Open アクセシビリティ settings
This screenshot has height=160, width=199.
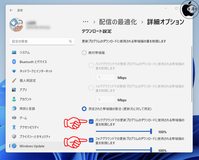tap(42, 127)
